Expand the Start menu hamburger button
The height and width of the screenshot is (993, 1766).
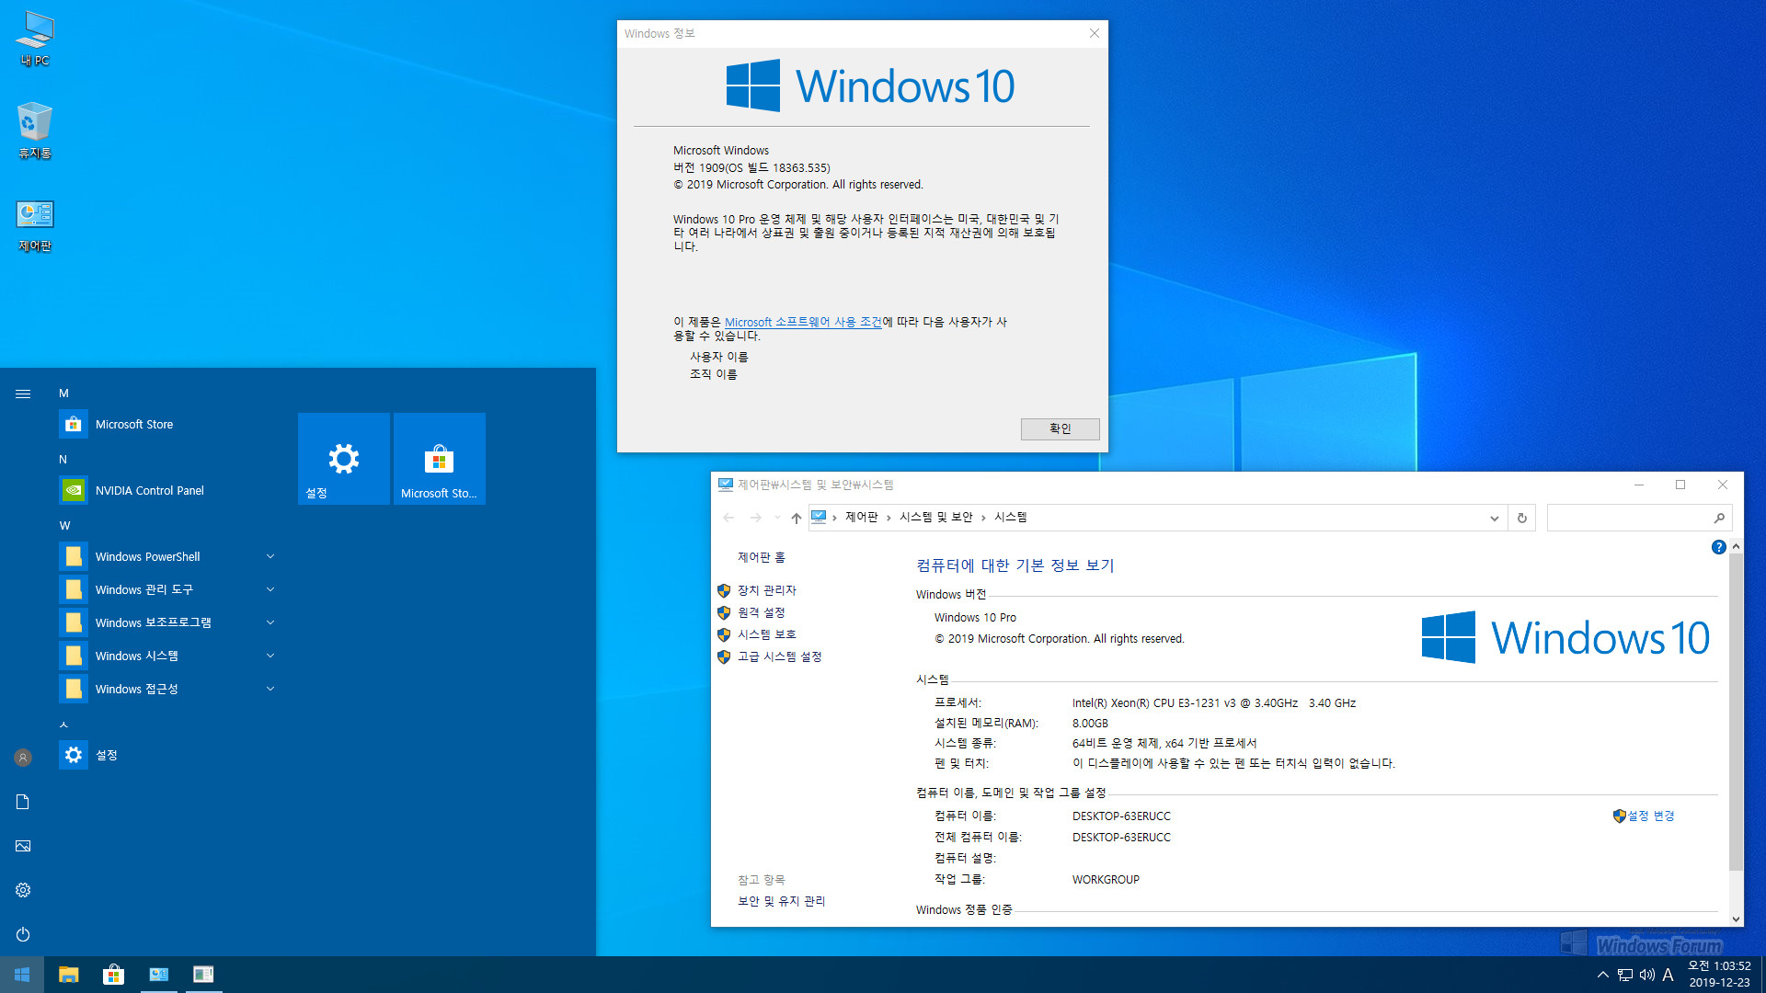[x=23, y=394]
